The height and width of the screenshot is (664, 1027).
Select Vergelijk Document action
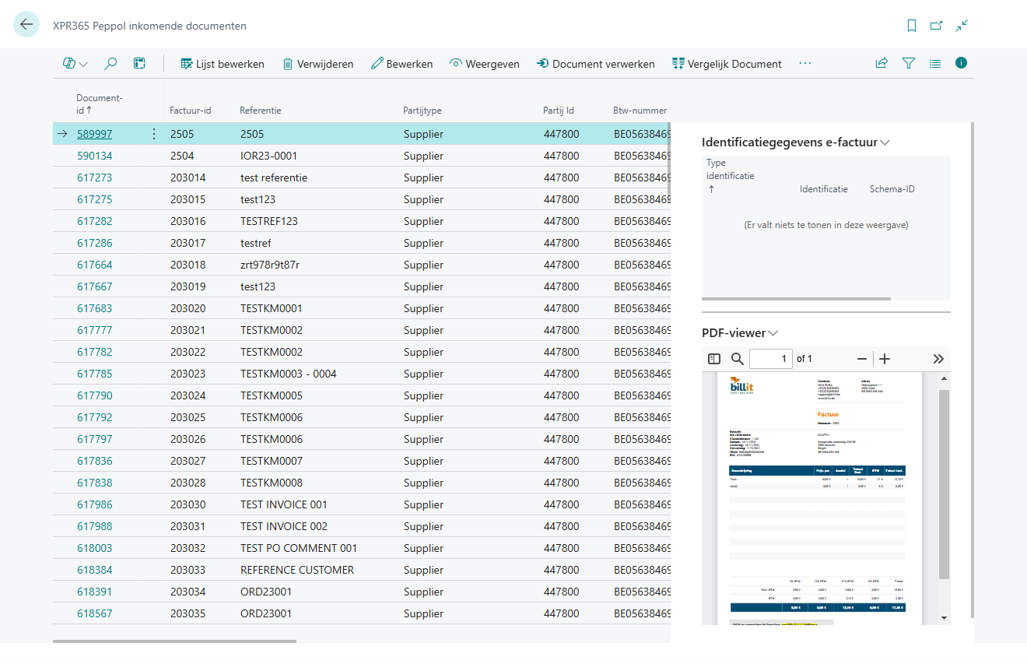[x=727, y=64]
